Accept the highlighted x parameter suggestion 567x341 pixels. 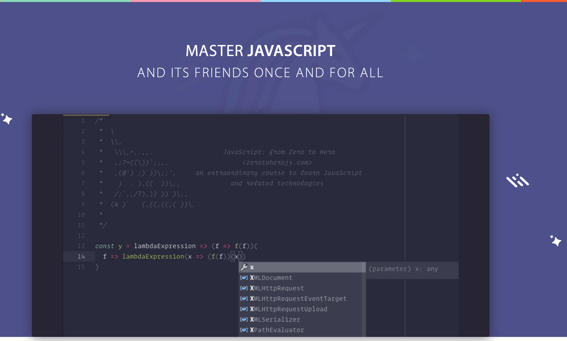point(302,267)
